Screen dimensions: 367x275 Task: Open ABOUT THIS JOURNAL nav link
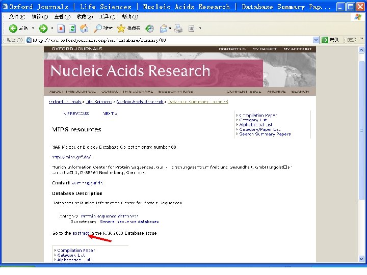point(72,92)
